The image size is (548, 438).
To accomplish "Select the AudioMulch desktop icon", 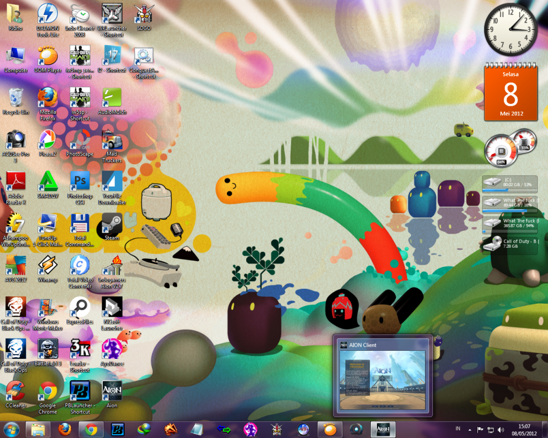I will pos(112,101).
